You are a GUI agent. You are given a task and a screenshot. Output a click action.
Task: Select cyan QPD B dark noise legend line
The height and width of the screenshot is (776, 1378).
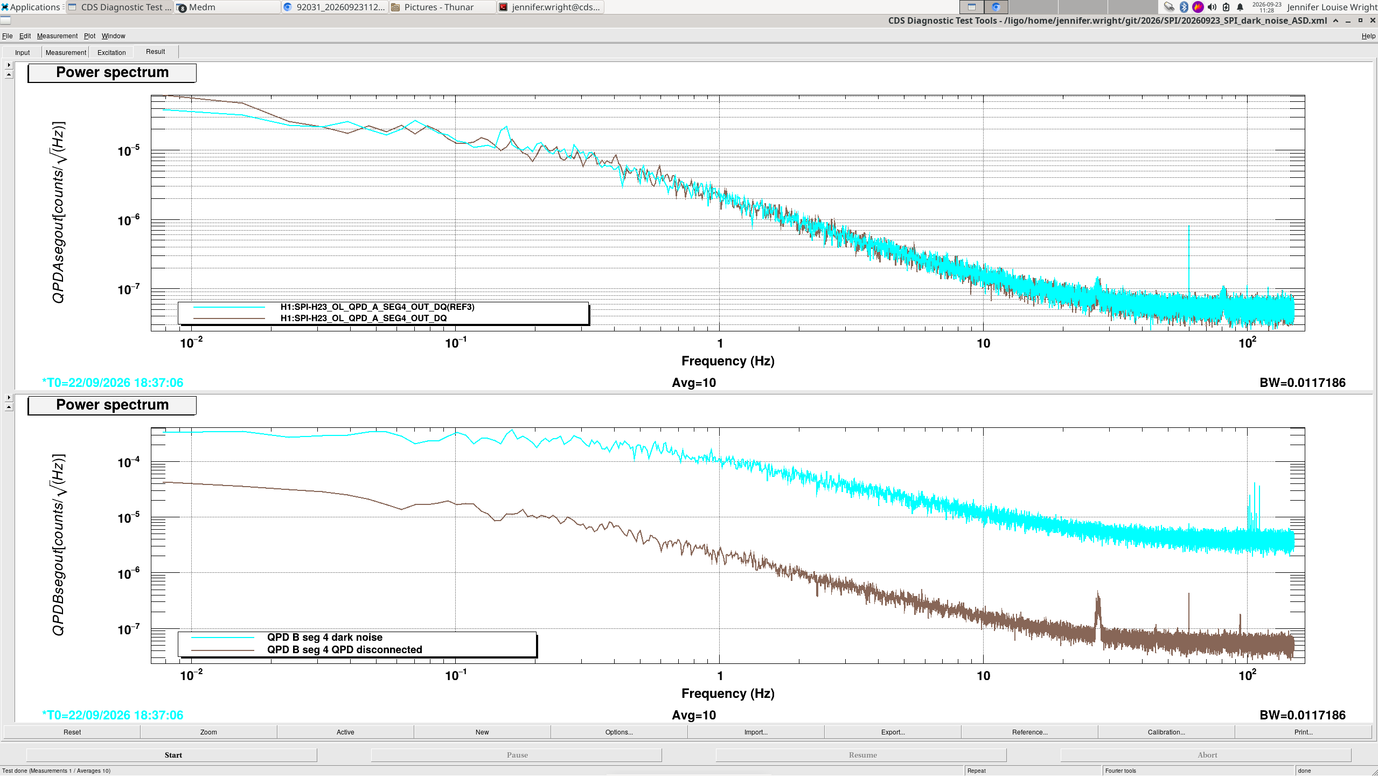point(222,638)
